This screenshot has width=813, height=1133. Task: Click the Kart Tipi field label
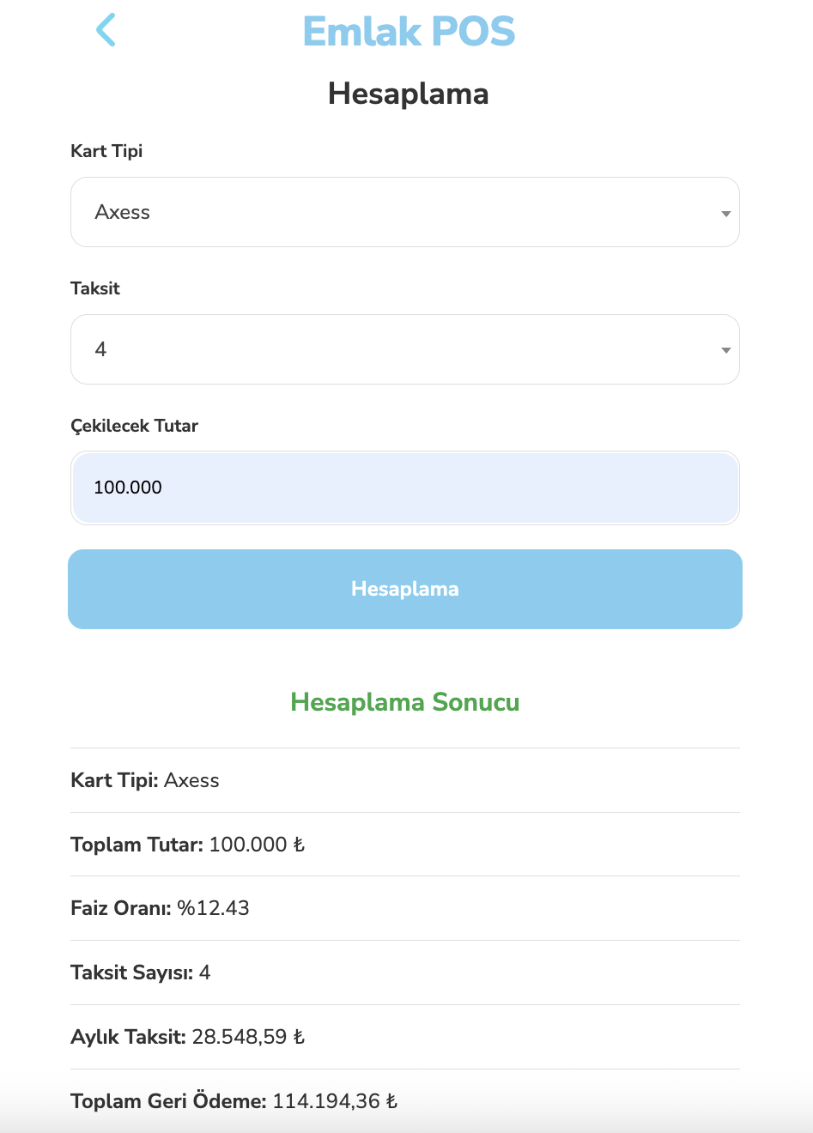coord(106,151)
